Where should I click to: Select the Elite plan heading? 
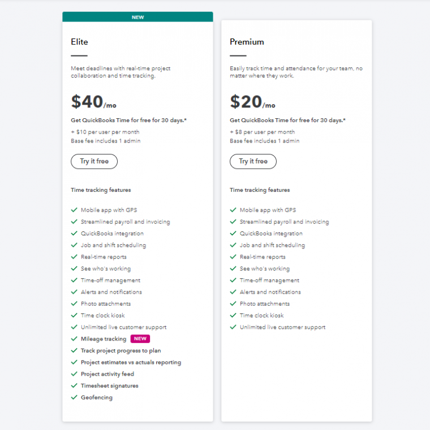(x=80, y=42)
